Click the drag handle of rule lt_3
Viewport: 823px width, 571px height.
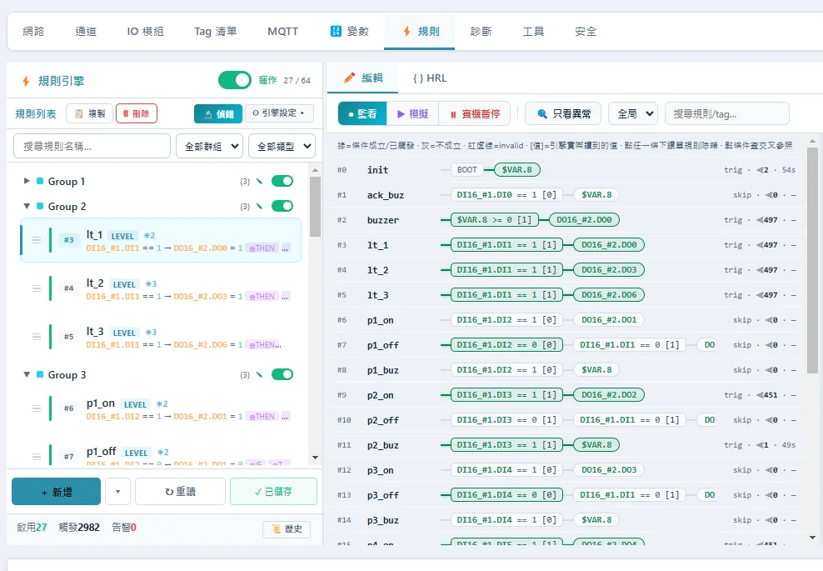(36, 337)
